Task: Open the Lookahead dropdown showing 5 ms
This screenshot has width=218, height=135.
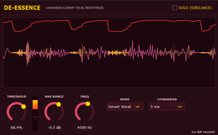Action: pyautogui.click(x=167, y=107)
